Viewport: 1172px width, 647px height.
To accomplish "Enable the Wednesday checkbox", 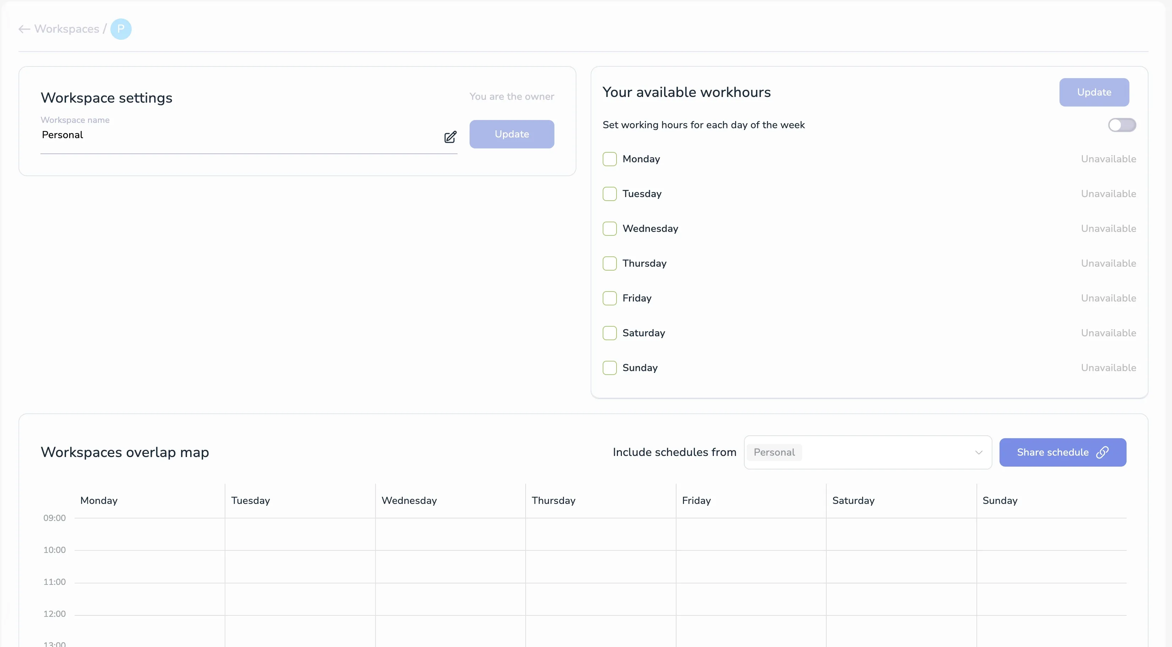I will [x=609, y=229].
